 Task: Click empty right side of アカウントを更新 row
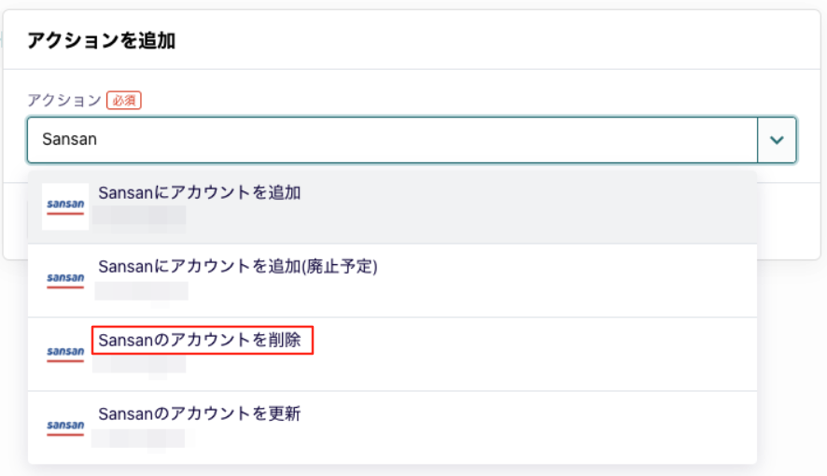click(x=527, y=427)
